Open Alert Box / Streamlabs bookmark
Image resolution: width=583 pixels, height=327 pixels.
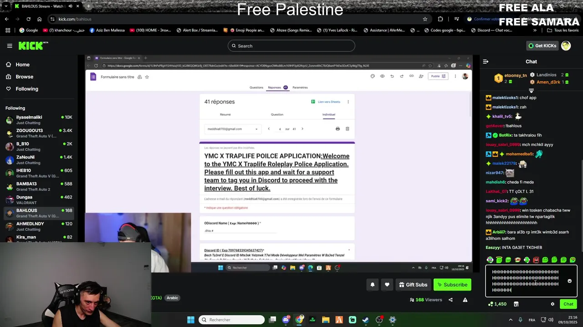(196, 30)
